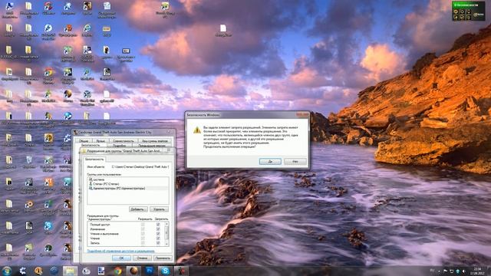The height and width of the screenshot is (276, 491).
Task: Toggle Запретить checkbox for Полный доступ
Action: (158, 225)
